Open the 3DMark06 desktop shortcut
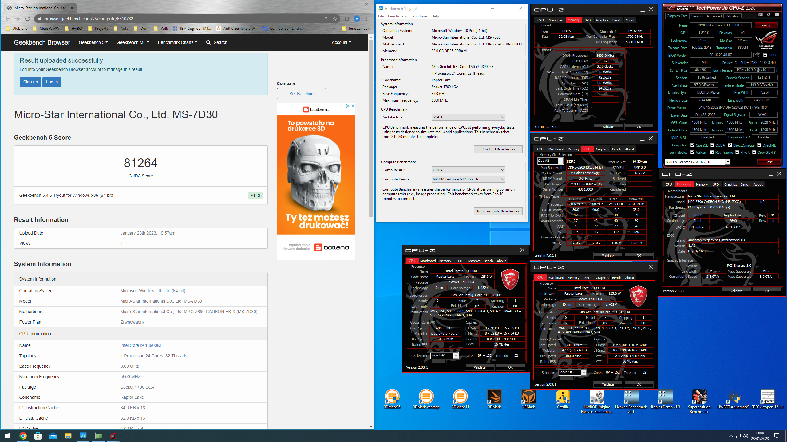787x442 pixels. (x=392, y=399)
